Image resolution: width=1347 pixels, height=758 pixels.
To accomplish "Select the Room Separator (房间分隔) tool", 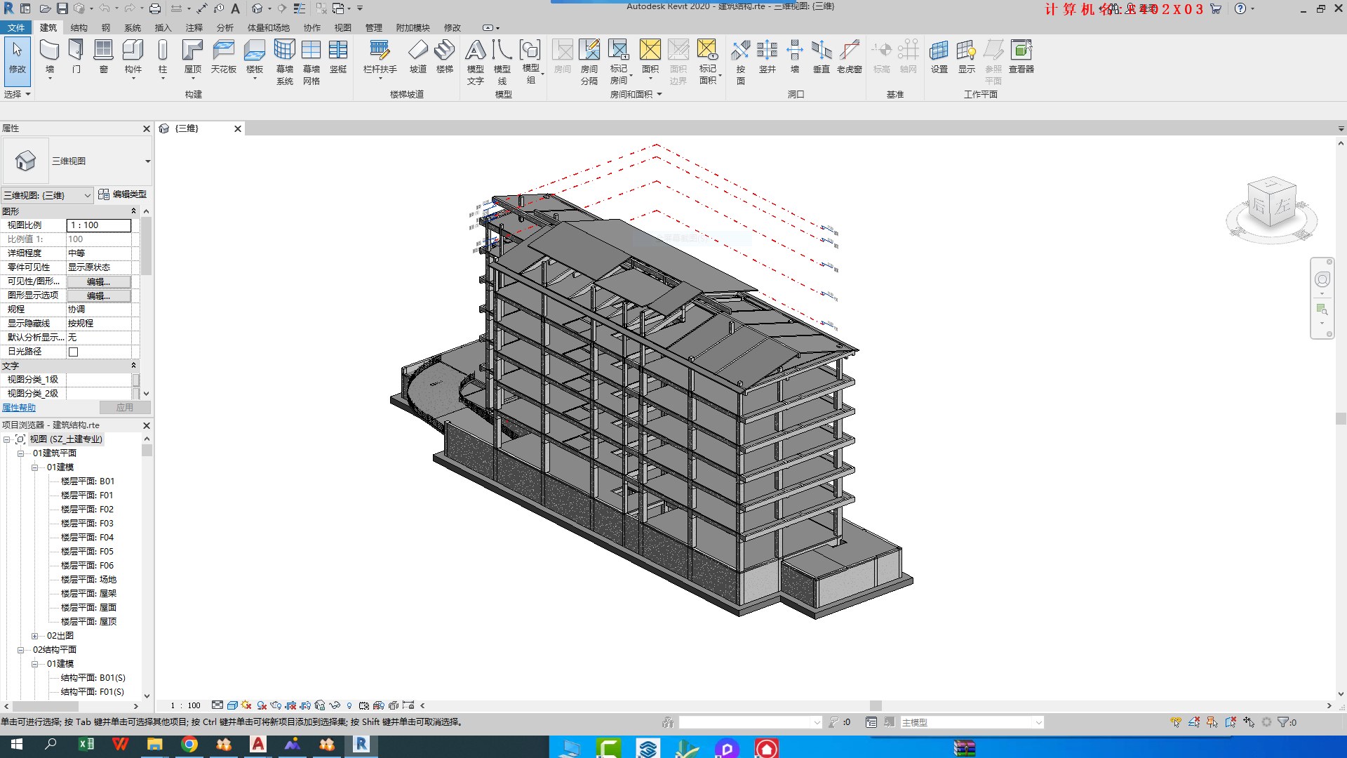I will (x=589, y=62).
